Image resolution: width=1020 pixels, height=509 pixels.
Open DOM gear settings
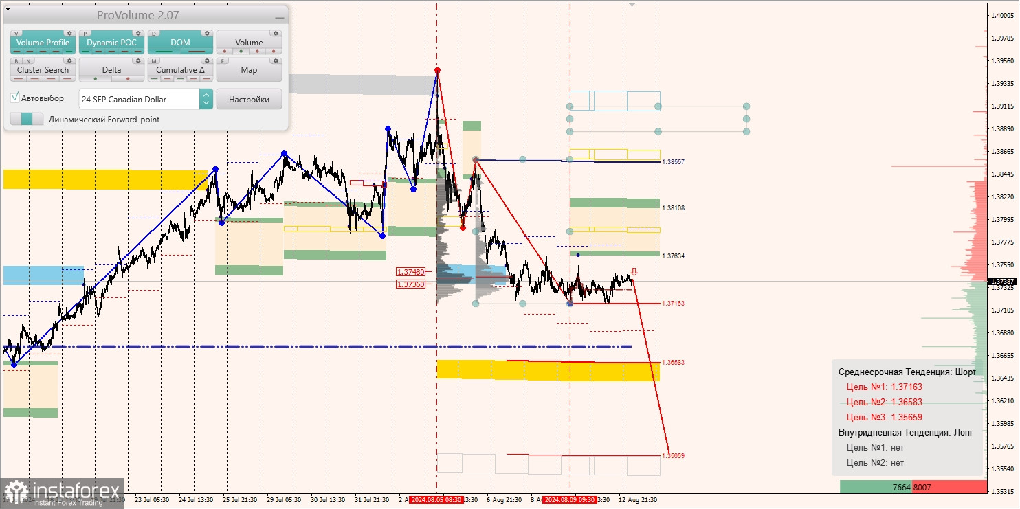pyautogui.click(x=207, y=33)
